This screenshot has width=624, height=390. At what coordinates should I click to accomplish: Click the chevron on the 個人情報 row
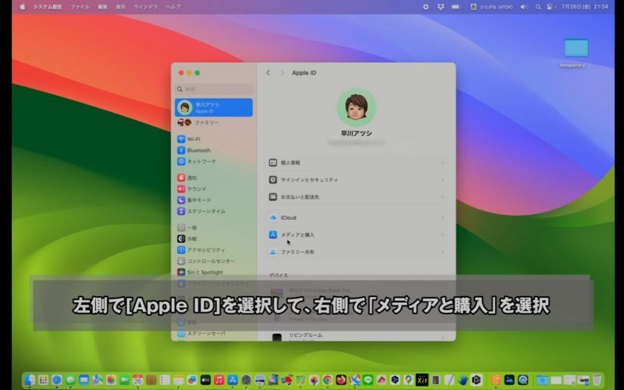pos(443,163)
